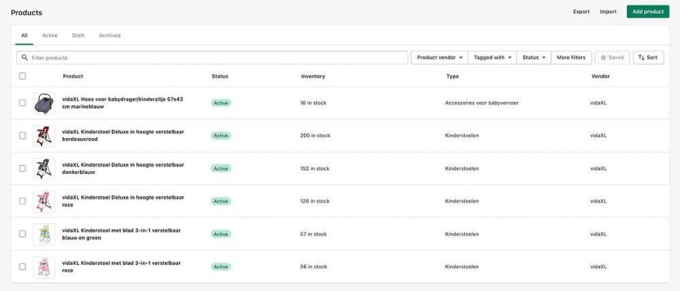Click vidaXL vendor in the babydrager row
The image size is (680, 291).
click(x=598, y=103)
